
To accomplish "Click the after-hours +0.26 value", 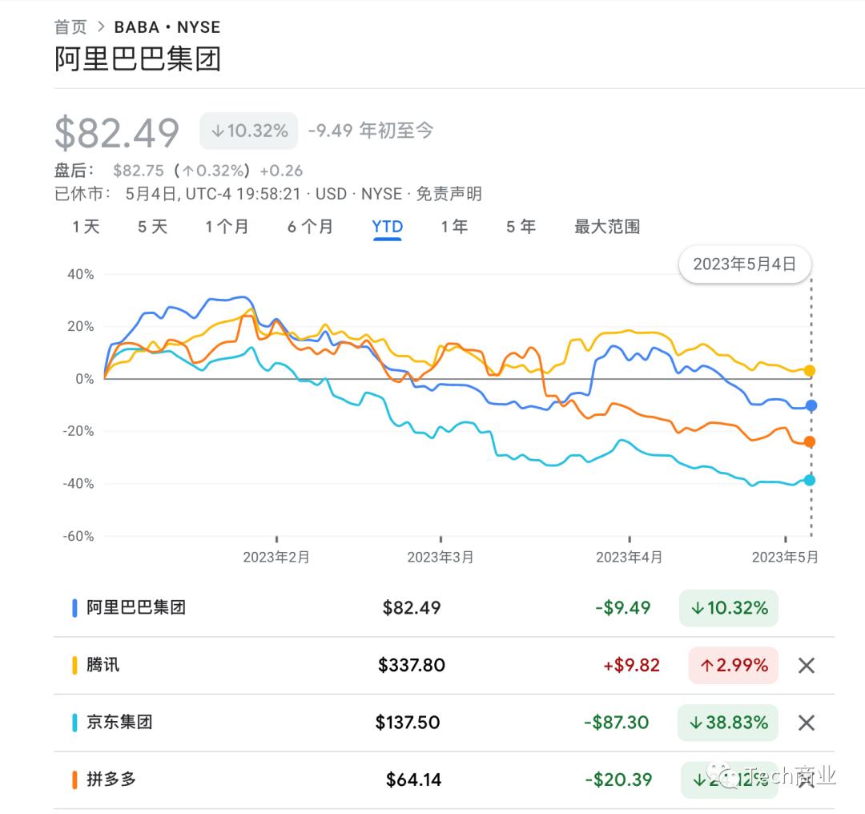I will pos(281,171).
